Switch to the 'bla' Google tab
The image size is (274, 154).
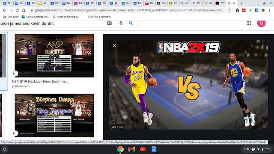tap(208, 3)
